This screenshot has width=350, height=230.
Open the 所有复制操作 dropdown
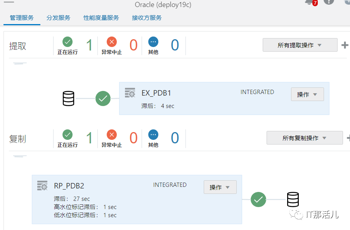pos(305,138)
